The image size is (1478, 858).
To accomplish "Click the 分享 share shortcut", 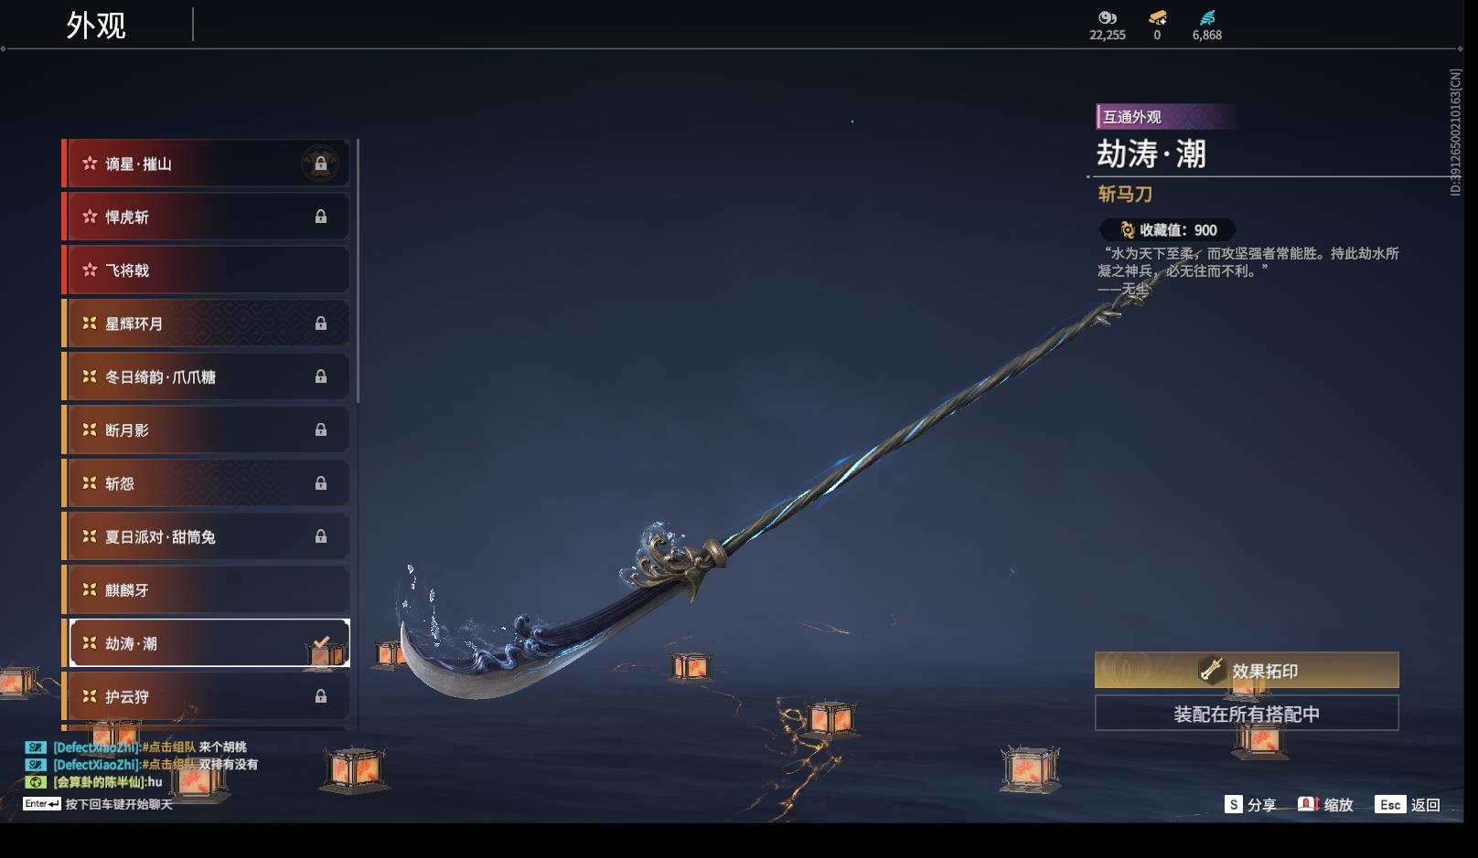I will tap(1250, 804).
